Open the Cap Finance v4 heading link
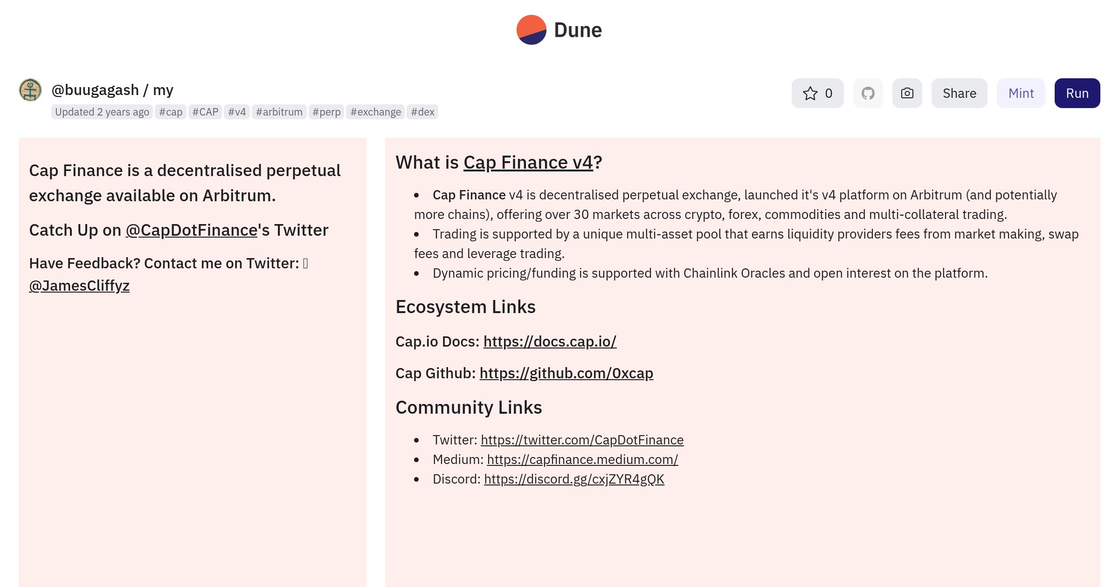 pyautogui.click(x=528, y=163)
